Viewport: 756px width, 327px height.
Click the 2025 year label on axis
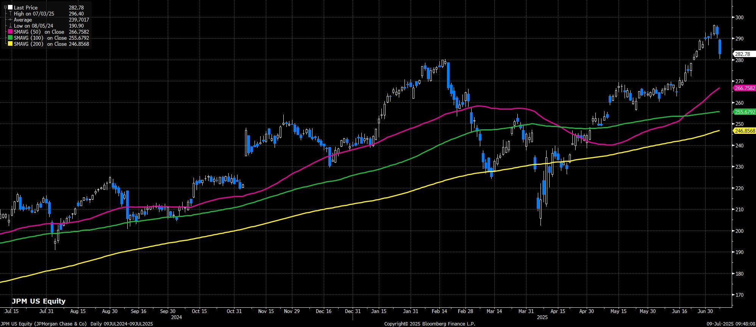click(x=542, y=317)
